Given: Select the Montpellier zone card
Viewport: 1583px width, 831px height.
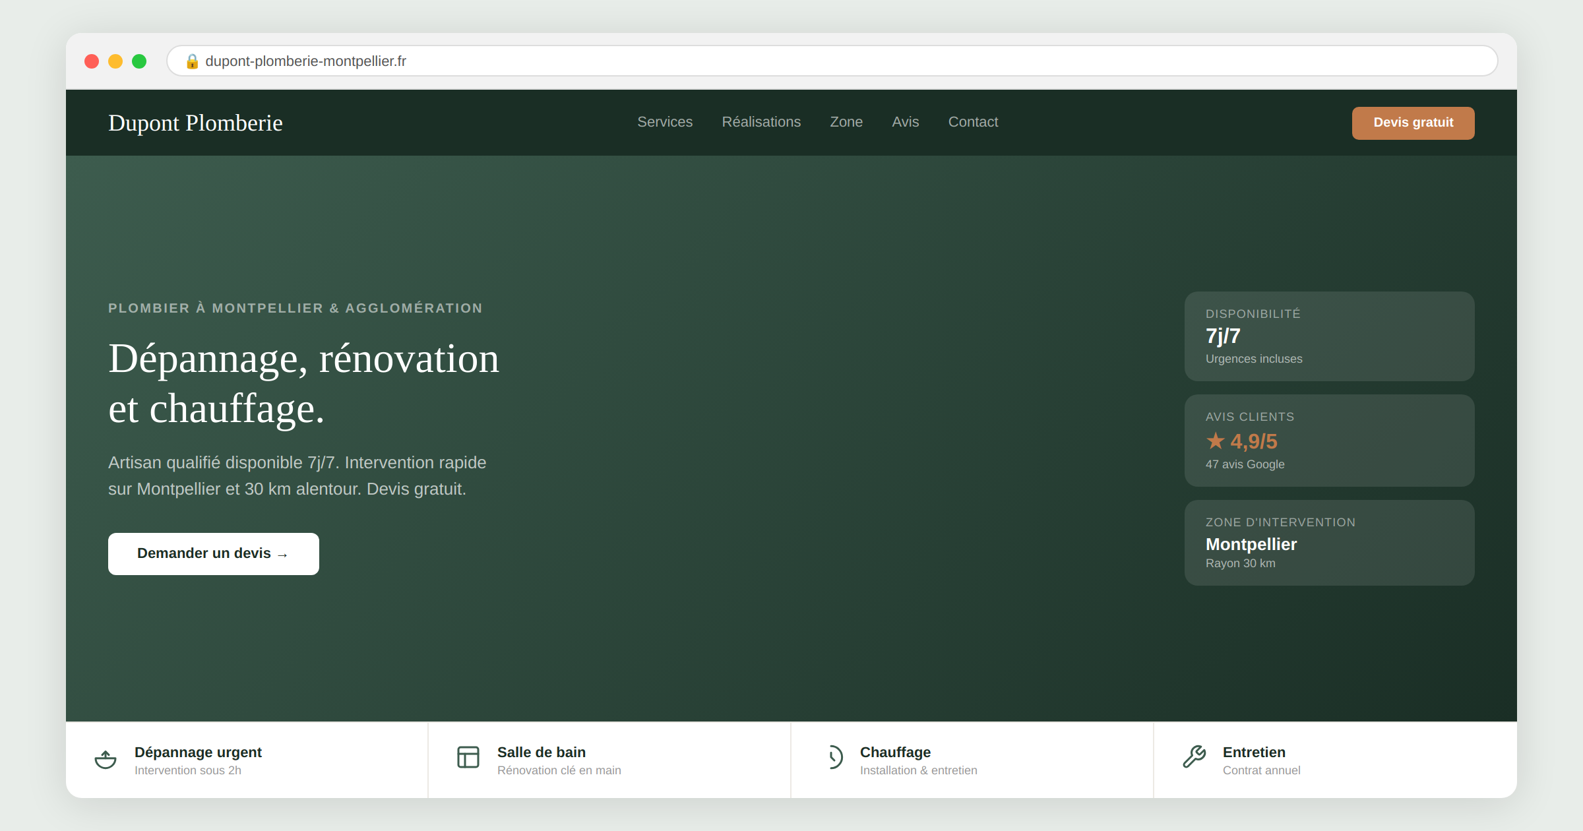Looking at the screenshot, I should tap(1329, 542).
